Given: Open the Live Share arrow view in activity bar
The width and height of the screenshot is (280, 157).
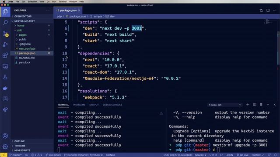Looking at the screenshot, I should (5, 109).
